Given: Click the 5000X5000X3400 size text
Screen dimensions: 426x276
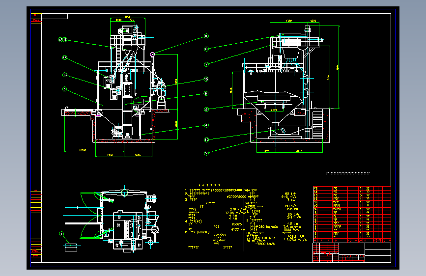Looking at the screenshot, I should pos(227,191).
